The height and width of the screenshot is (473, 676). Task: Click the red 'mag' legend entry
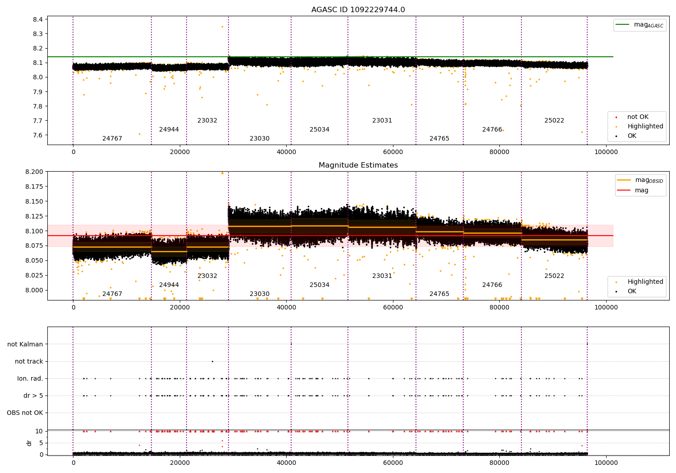[633, 191]
